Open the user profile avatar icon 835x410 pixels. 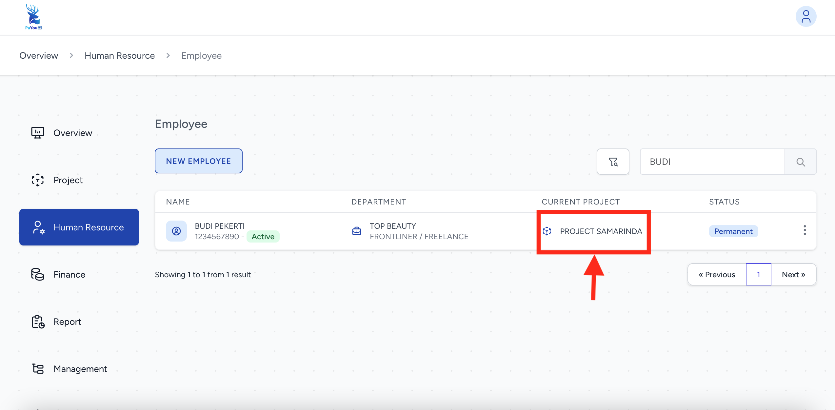pos(805,17)
